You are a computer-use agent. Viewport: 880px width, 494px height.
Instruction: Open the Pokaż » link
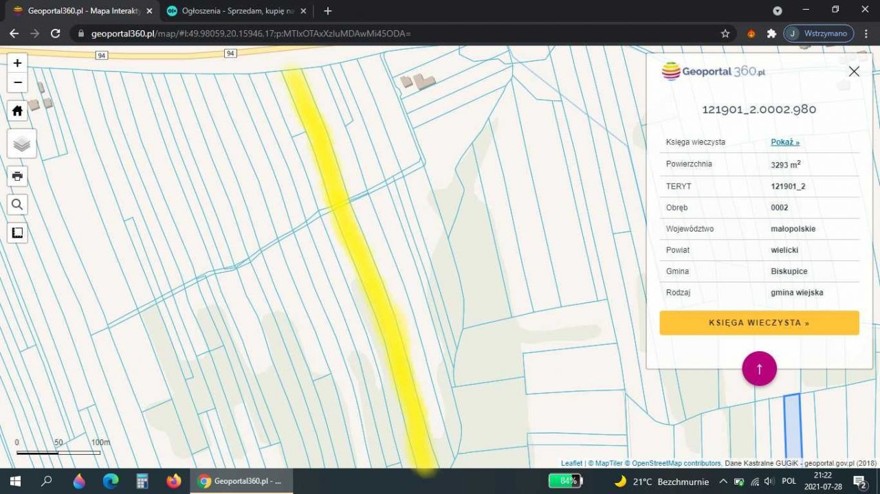pos(784,142)
